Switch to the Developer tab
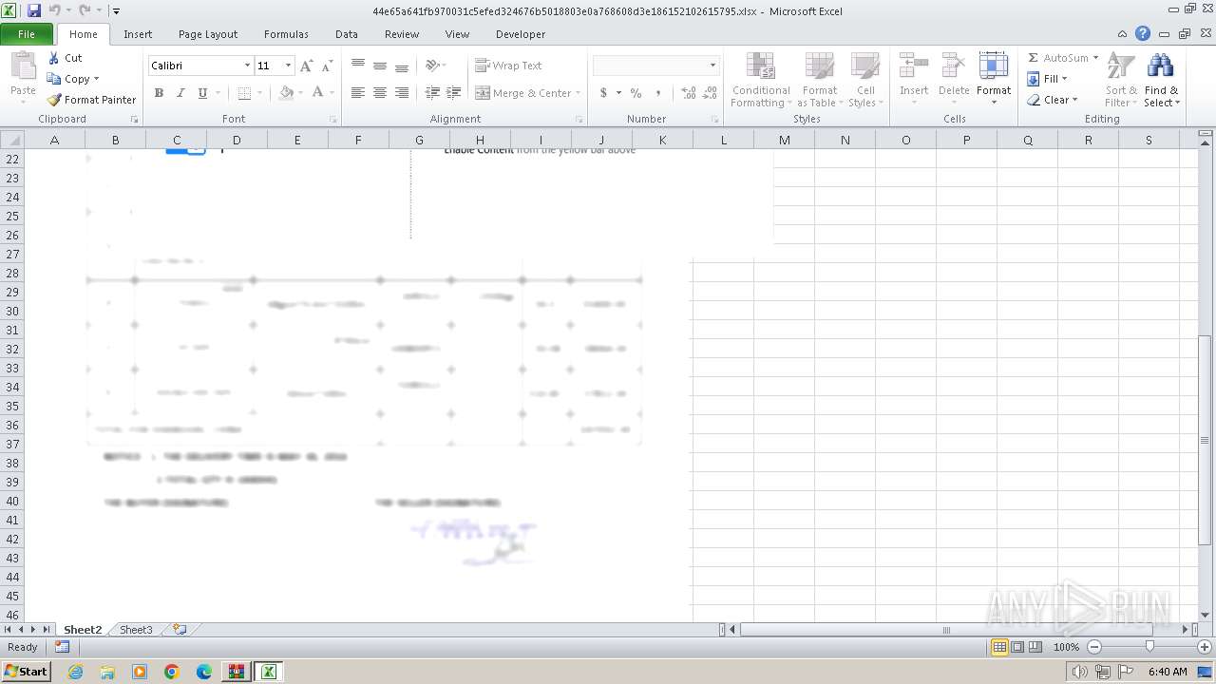Screen dimensions: 1216x684 521,34
